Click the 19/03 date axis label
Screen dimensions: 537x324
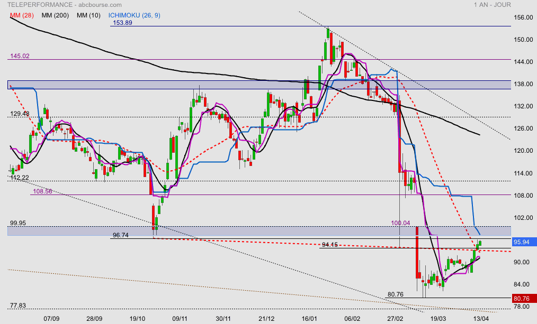tap(438, 319)
